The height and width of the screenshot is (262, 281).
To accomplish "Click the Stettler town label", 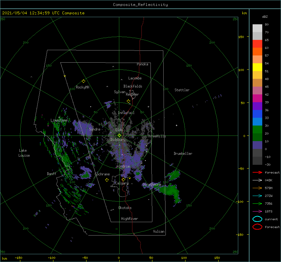I will tap(182, 90).
